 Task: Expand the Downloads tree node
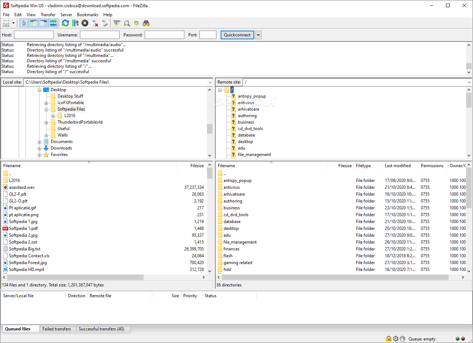[39, 148]
